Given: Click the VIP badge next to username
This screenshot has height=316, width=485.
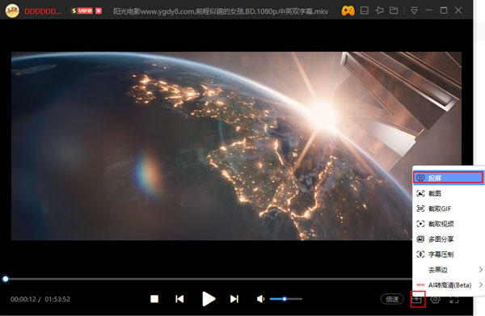Looking at the screenshot, I should pyautogui.click(x=82, y=11).
